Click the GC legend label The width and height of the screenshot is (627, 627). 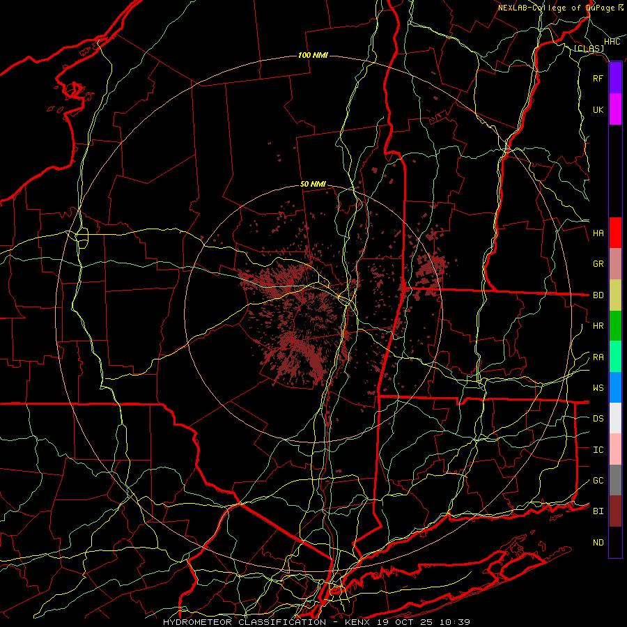pos(598,481)
